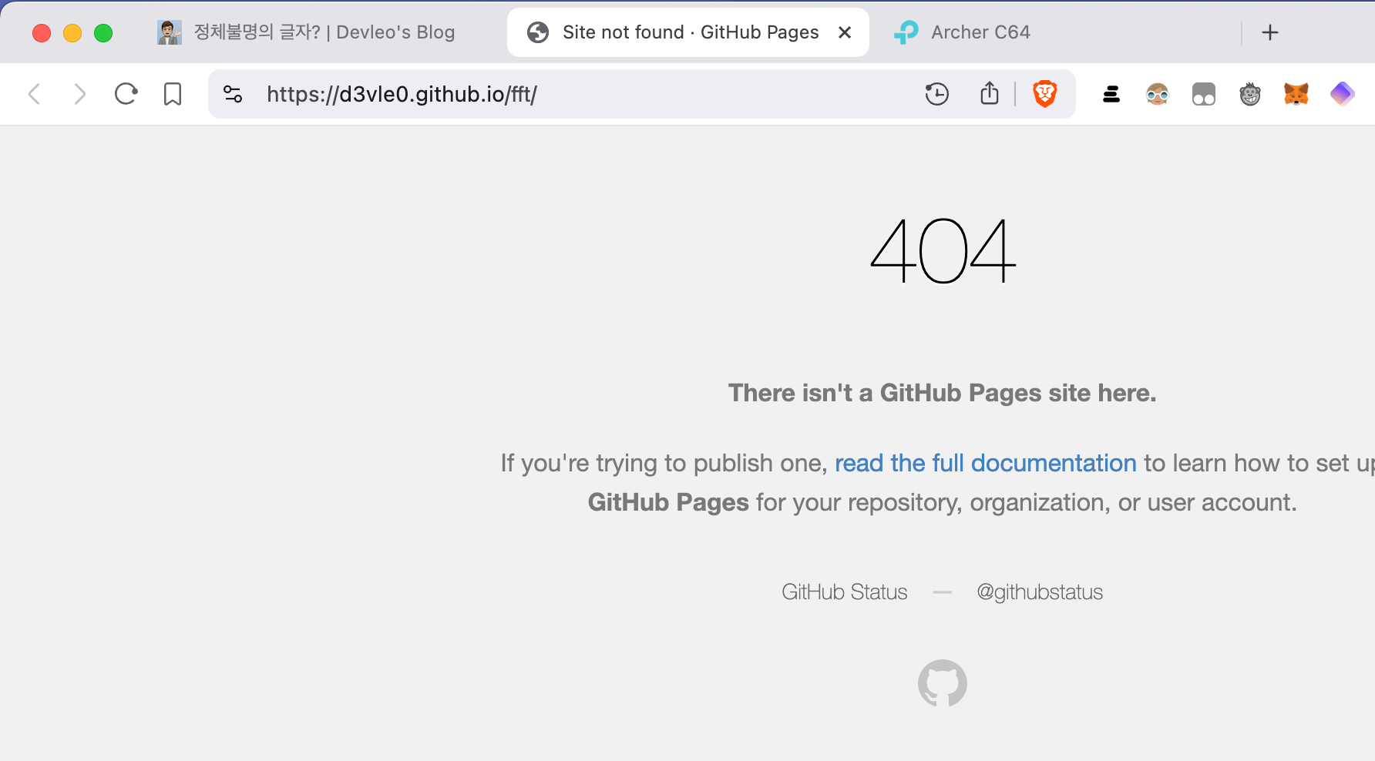Viewport: 1375px width, 761px height.
Task: Click the GitHub Octocat logo
Action: point(943,682)
